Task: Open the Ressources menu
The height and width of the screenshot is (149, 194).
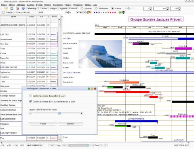Action: tap(58, 5)
